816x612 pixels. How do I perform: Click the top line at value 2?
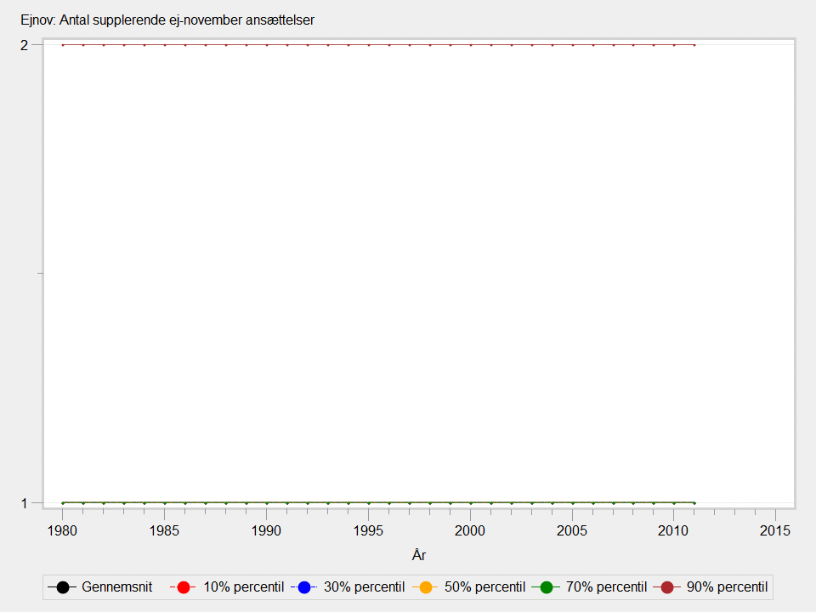tap(378, 45)
